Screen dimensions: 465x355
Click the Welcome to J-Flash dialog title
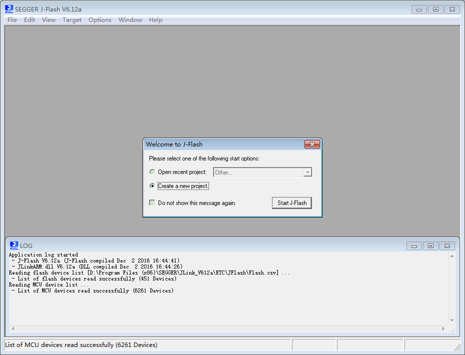tap(174, 144)
